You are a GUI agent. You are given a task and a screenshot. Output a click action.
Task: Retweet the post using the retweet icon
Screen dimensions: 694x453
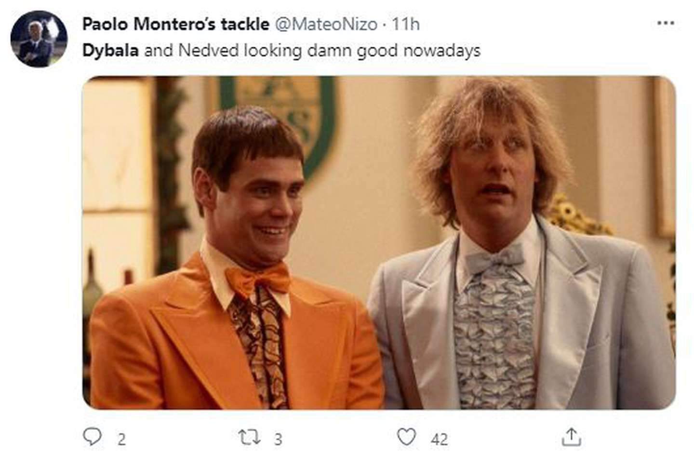(x=250, y=437)
